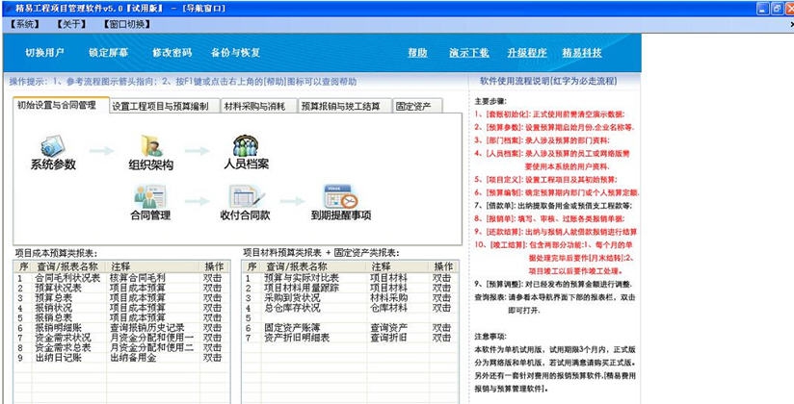The image size is (794, 404).
Task: Minimize the application window
Action: (763, 8)
